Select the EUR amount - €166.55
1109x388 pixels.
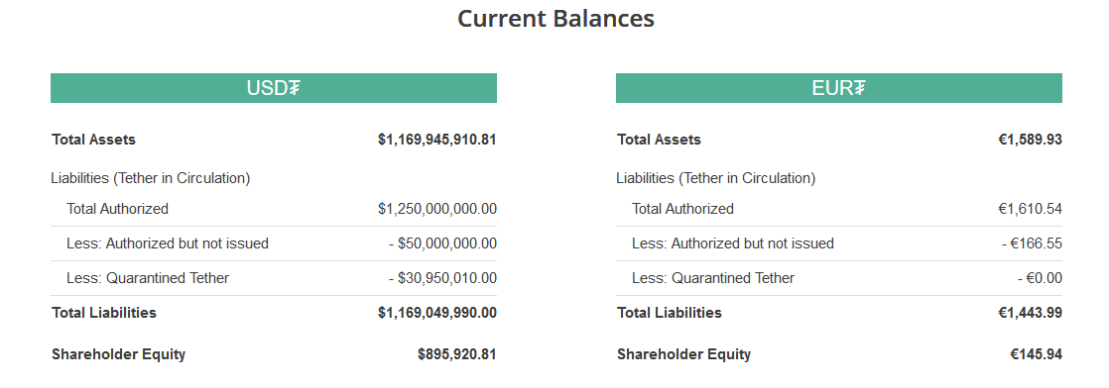(x=1032, y=243)
